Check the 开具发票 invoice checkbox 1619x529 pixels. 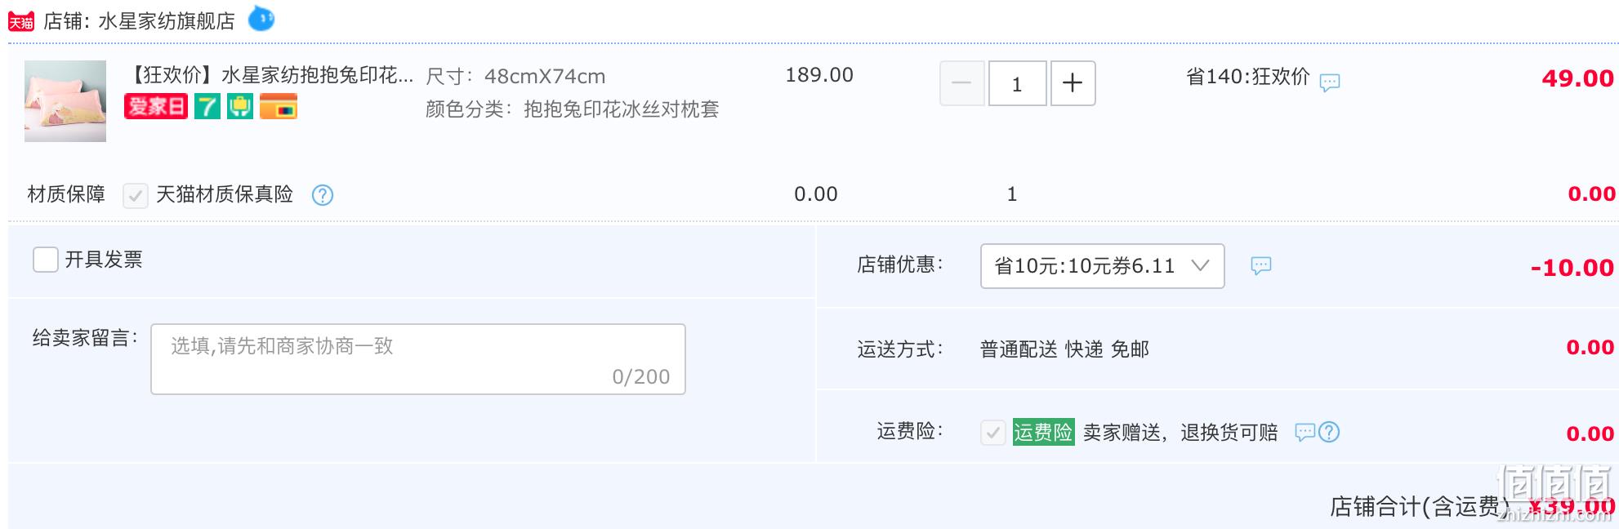[46, 260]
